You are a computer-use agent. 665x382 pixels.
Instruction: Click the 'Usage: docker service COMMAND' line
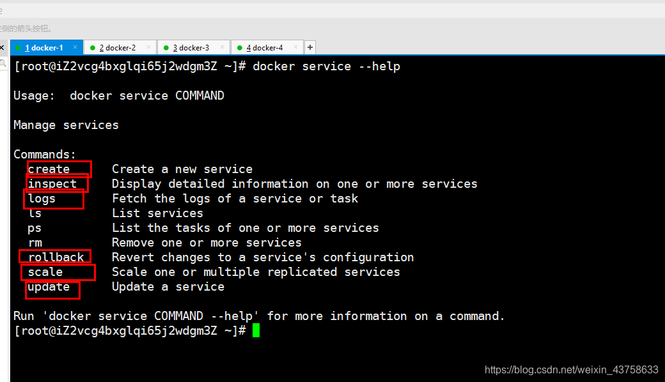(119, 96)
